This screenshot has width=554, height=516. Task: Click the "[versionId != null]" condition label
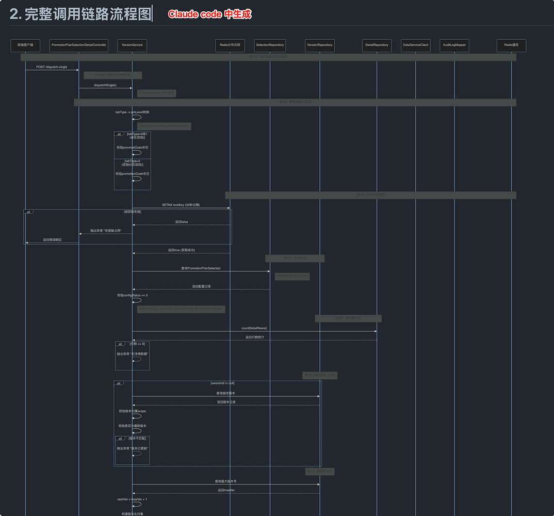pos(223,383)
